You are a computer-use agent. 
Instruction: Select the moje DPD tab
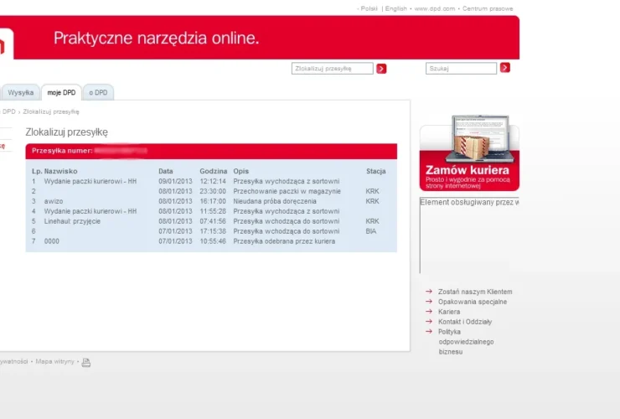pos(61,92)
